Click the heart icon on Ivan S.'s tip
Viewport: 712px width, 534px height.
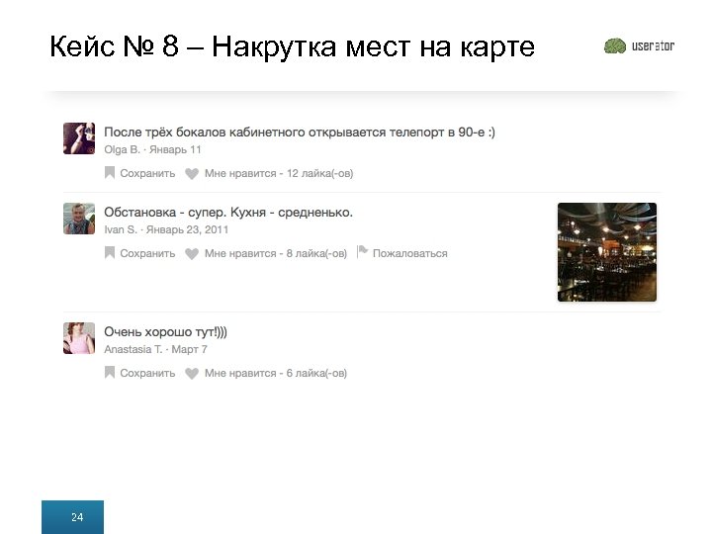(192, 253)
